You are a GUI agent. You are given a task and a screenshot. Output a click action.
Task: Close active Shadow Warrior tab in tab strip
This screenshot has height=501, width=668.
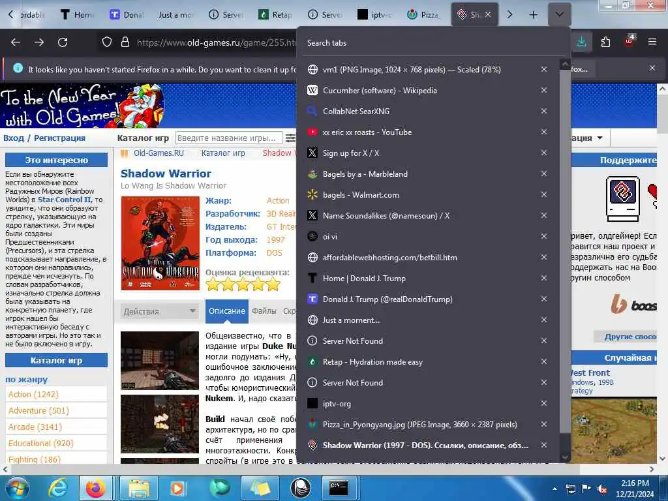(488, 15)
